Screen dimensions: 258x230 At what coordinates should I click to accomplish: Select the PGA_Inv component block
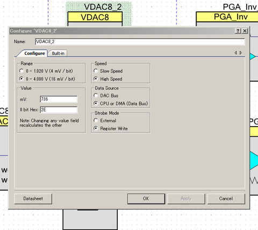pos(227,17)
